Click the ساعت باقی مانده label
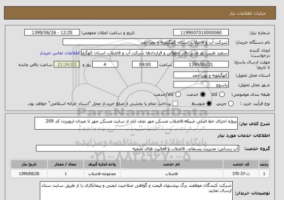 35,65
